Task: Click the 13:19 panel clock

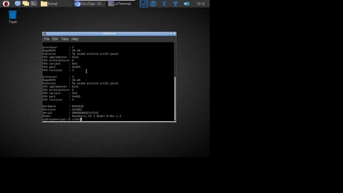Action: (200, 4)
